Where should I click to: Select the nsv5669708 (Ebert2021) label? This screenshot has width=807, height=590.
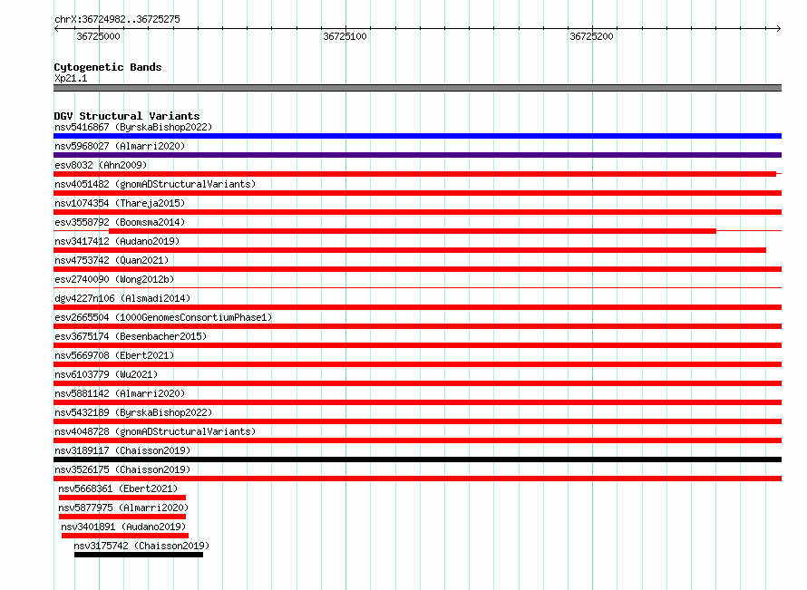114,355
